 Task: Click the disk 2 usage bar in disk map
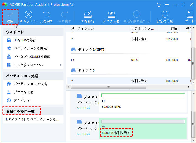pos(143,95)
